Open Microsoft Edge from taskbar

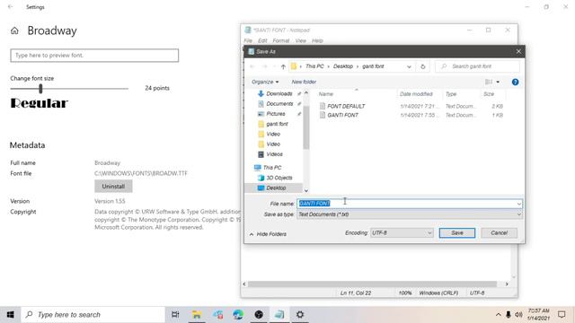[238, 315]
